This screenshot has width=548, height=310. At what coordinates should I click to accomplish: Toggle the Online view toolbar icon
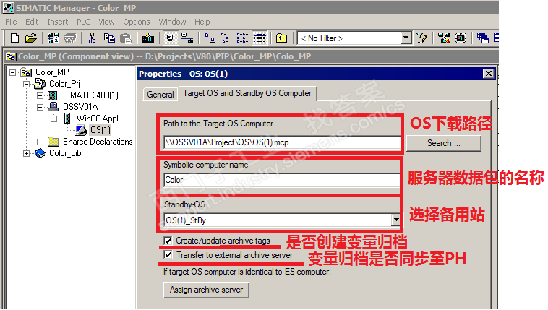[170, 38]
